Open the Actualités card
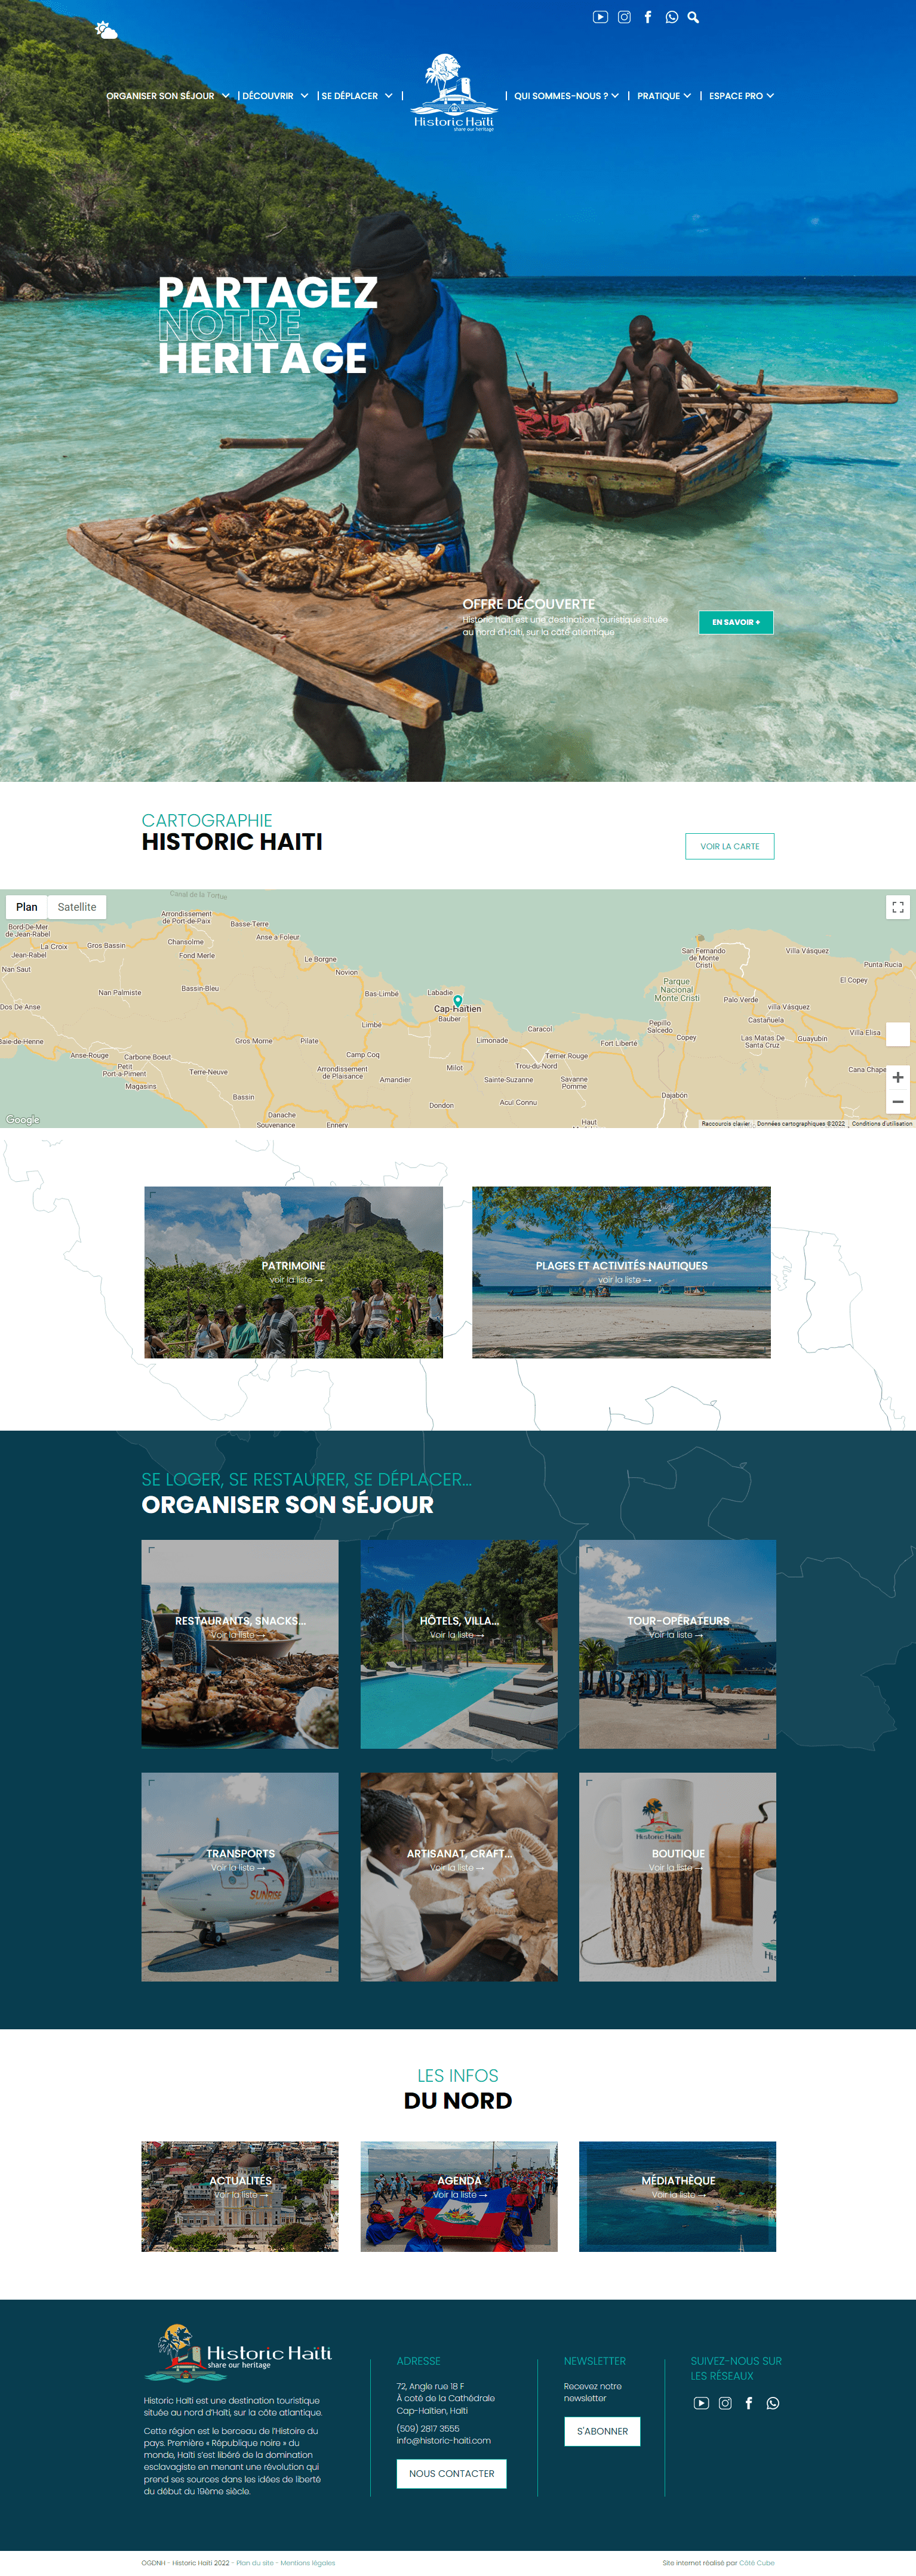The image size is (916, 2576). tap(240, 2196)
